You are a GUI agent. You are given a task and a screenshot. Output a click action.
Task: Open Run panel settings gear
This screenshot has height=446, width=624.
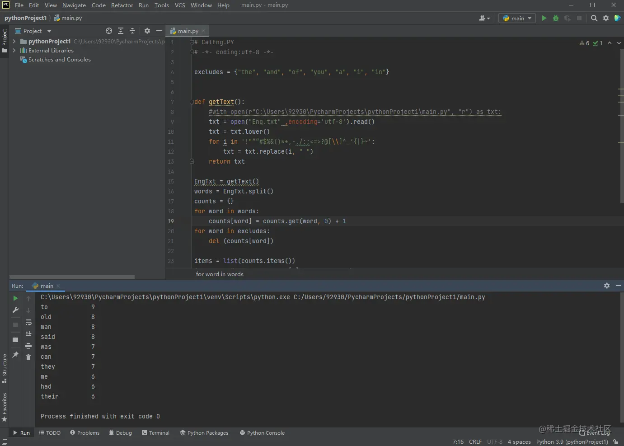click(x=607, y=286)
